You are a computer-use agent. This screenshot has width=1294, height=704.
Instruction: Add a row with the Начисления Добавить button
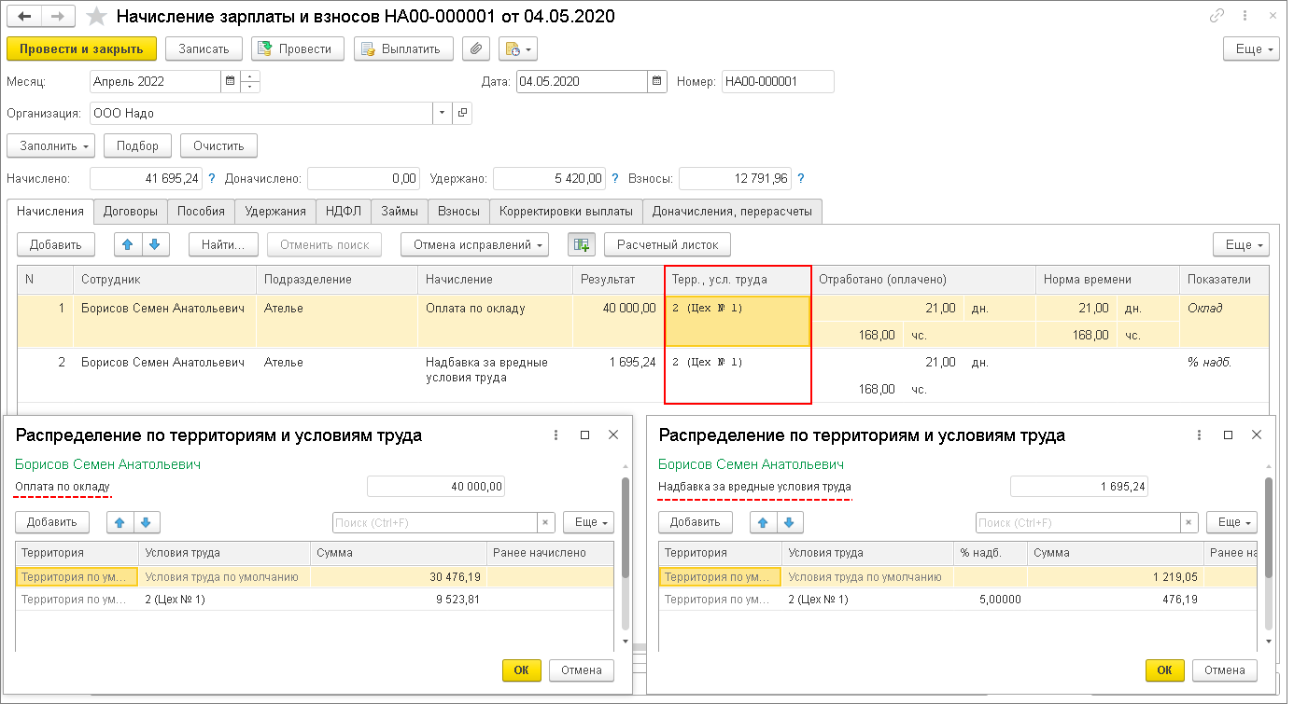point(56,244)
